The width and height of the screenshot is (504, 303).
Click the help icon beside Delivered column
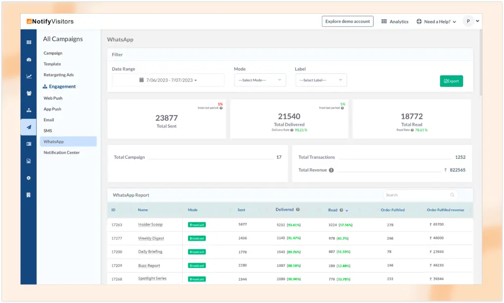pyautogui.click(x=298, y=210)
